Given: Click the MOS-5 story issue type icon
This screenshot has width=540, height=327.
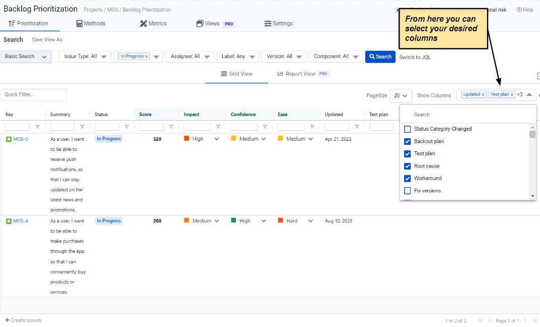Looking at the screenshot, I should (x=9, y=139).
